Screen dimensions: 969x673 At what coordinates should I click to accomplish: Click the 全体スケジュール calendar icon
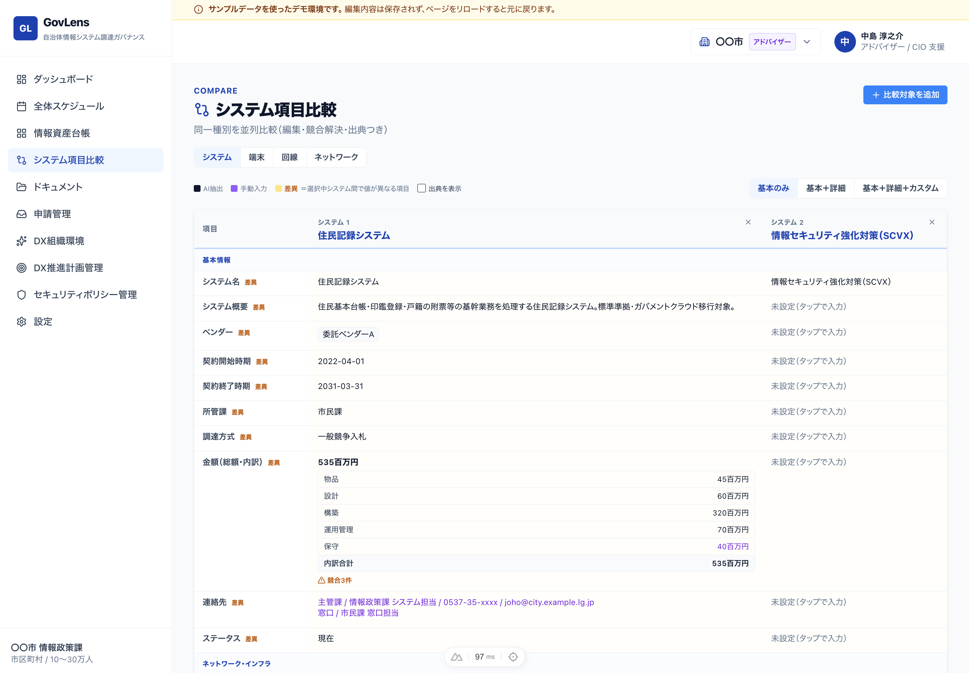point(22,106)
